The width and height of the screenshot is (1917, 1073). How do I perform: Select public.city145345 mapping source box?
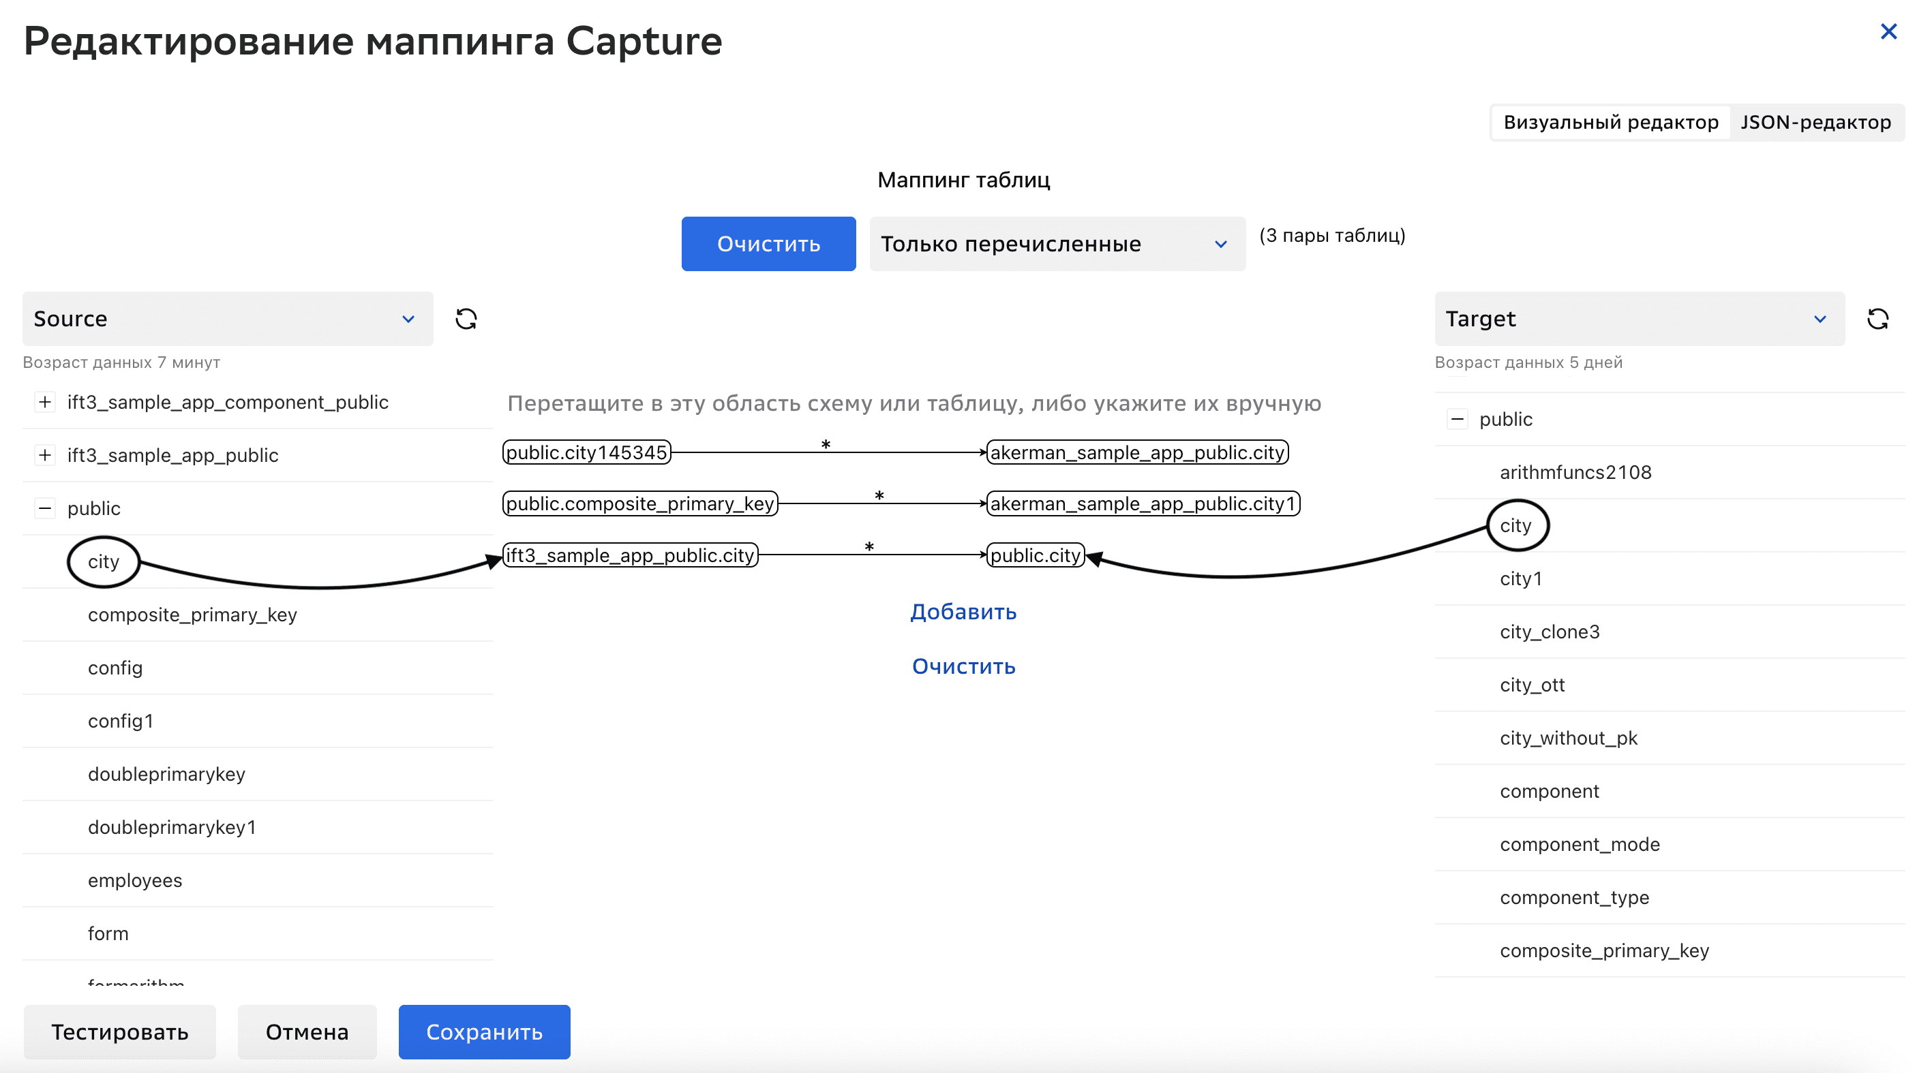coord(586,452)
